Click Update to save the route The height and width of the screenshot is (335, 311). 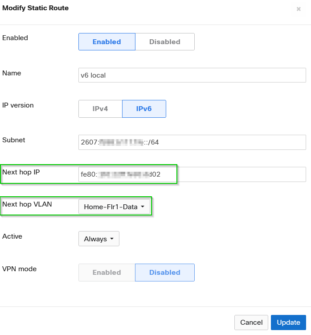tap(288, 323)
